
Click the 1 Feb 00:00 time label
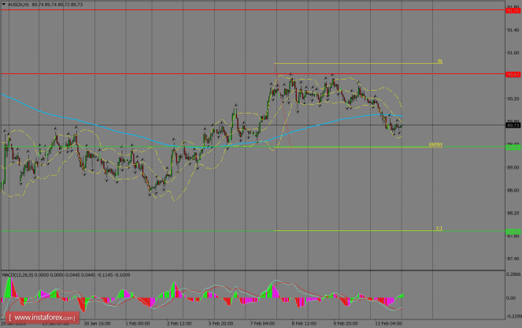[138, 323]
